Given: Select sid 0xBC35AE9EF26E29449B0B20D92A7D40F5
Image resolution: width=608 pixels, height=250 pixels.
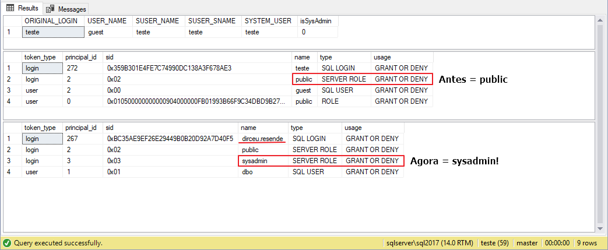Looking at the screenshot, I should [x=171, y=138].
